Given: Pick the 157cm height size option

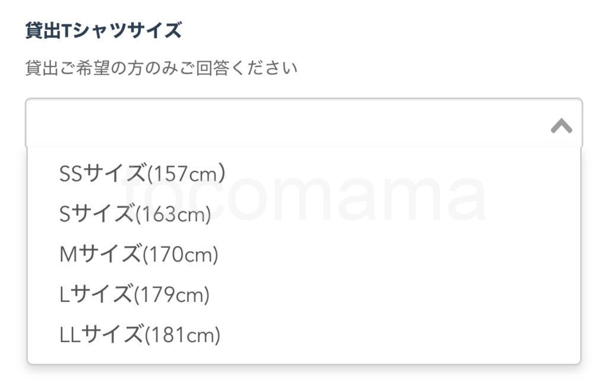Looking at the screenshot, I should coord(142,173).
